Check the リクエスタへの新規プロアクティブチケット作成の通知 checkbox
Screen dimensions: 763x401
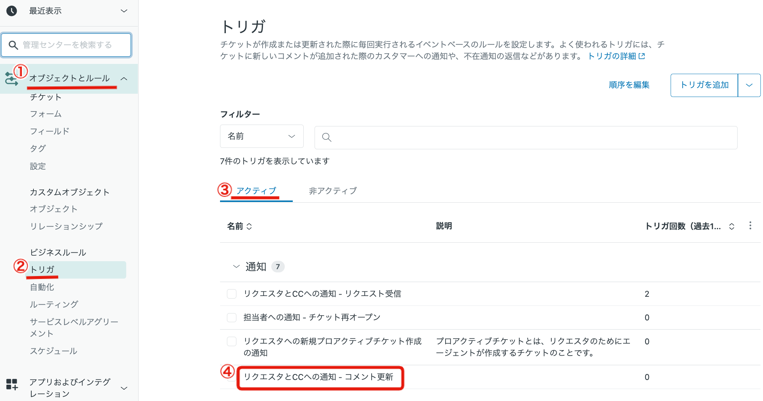(x=232, y=341)
